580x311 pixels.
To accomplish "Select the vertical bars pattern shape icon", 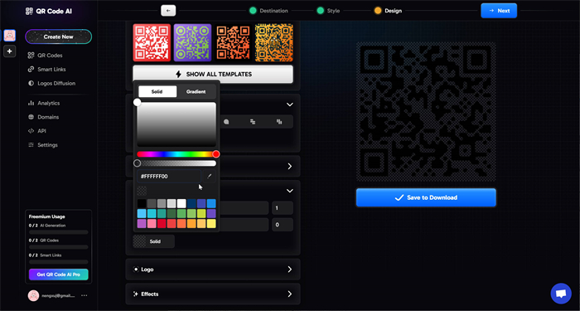I will [280, 121].
